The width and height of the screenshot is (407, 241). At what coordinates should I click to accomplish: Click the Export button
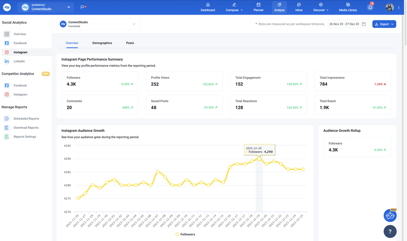click(x=384, y=24)
